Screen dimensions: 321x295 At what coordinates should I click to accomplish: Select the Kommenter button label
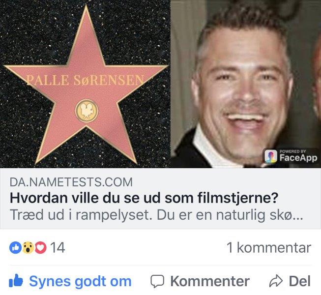[210, 281]
